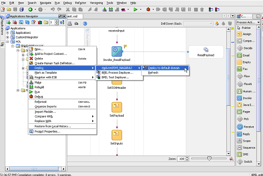Click the SetPayload assign activity icon
This screenshot has width=263, height=176.
tap(117, 107)
